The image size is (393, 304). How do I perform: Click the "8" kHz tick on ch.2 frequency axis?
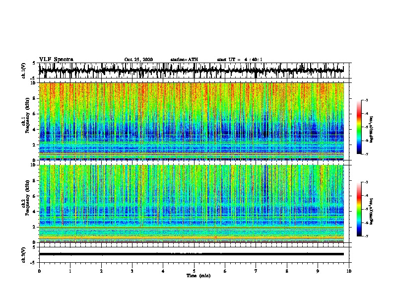point(35,180)
